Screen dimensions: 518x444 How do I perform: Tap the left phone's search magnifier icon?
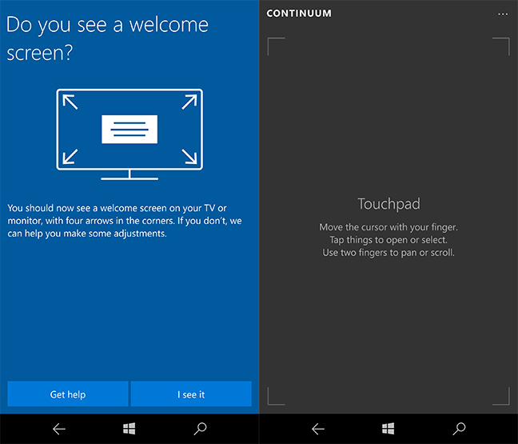point(200,429)
